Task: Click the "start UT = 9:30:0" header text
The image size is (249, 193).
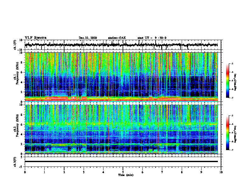Action: click(152, 38)
